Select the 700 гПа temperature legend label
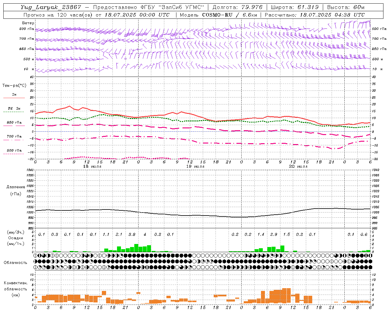388x310 pixels. 14,137
